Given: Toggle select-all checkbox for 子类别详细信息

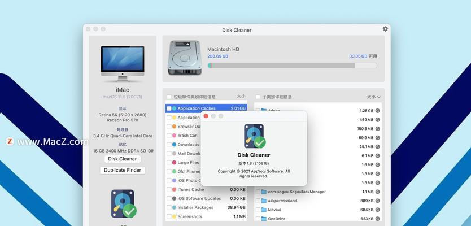Looking at the screenshot, I should (x=258, y=97).
